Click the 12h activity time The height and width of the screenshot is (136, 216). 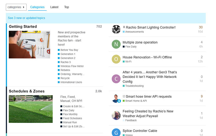point(200,62)
